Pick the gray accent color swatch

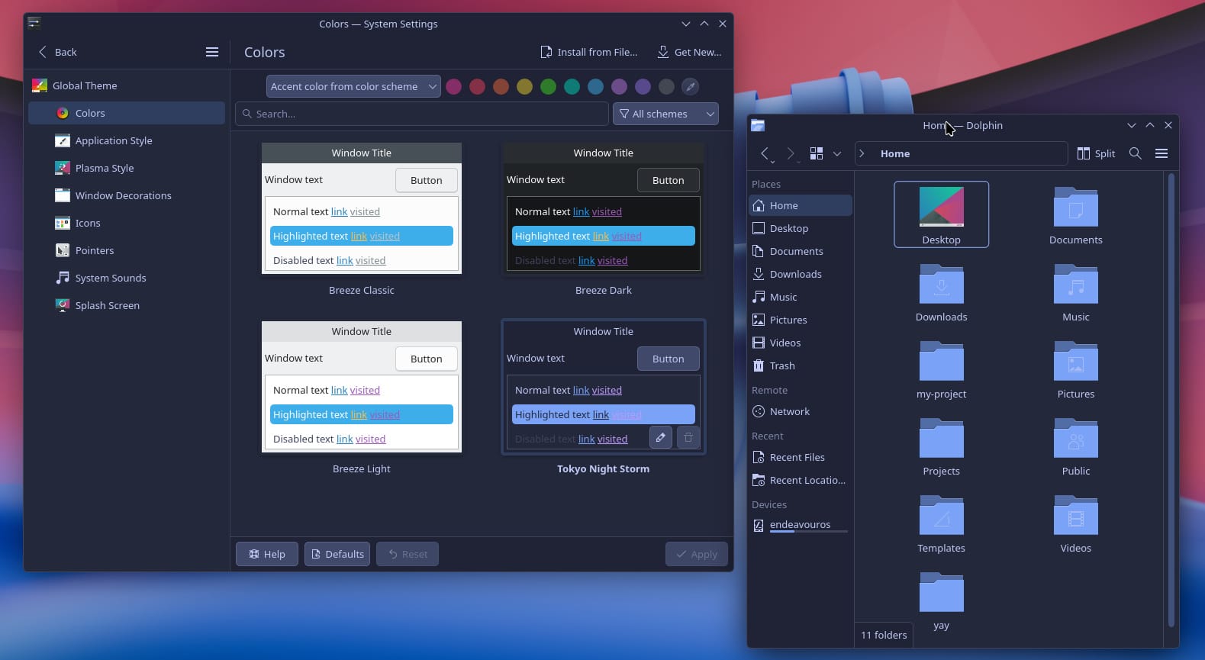point(666,86)
